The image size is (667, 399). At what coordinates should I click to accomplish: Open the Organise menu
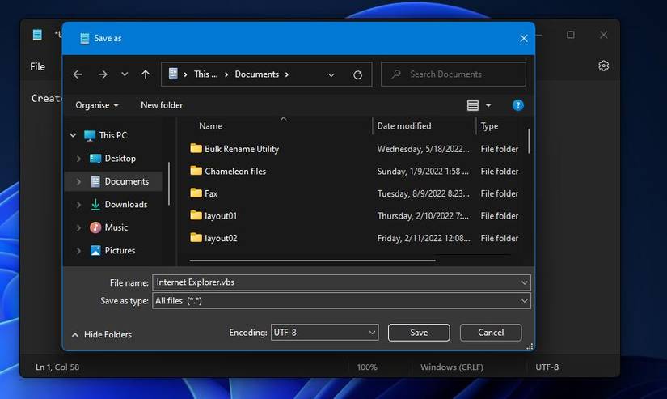click(97, 105)
